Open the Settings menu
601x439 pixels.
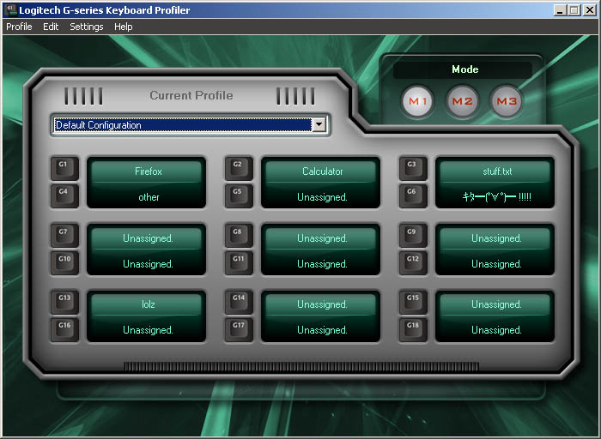click(x=86, y=27)
